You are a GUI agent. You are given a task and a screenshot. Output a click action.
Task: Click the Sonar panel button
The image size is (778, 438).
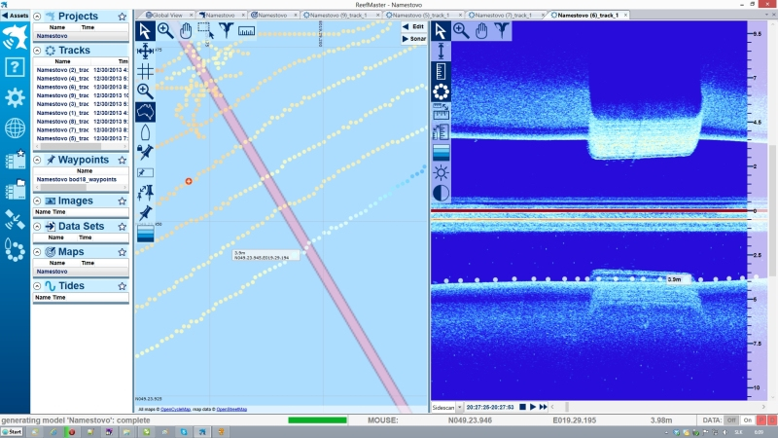point(413,39)
